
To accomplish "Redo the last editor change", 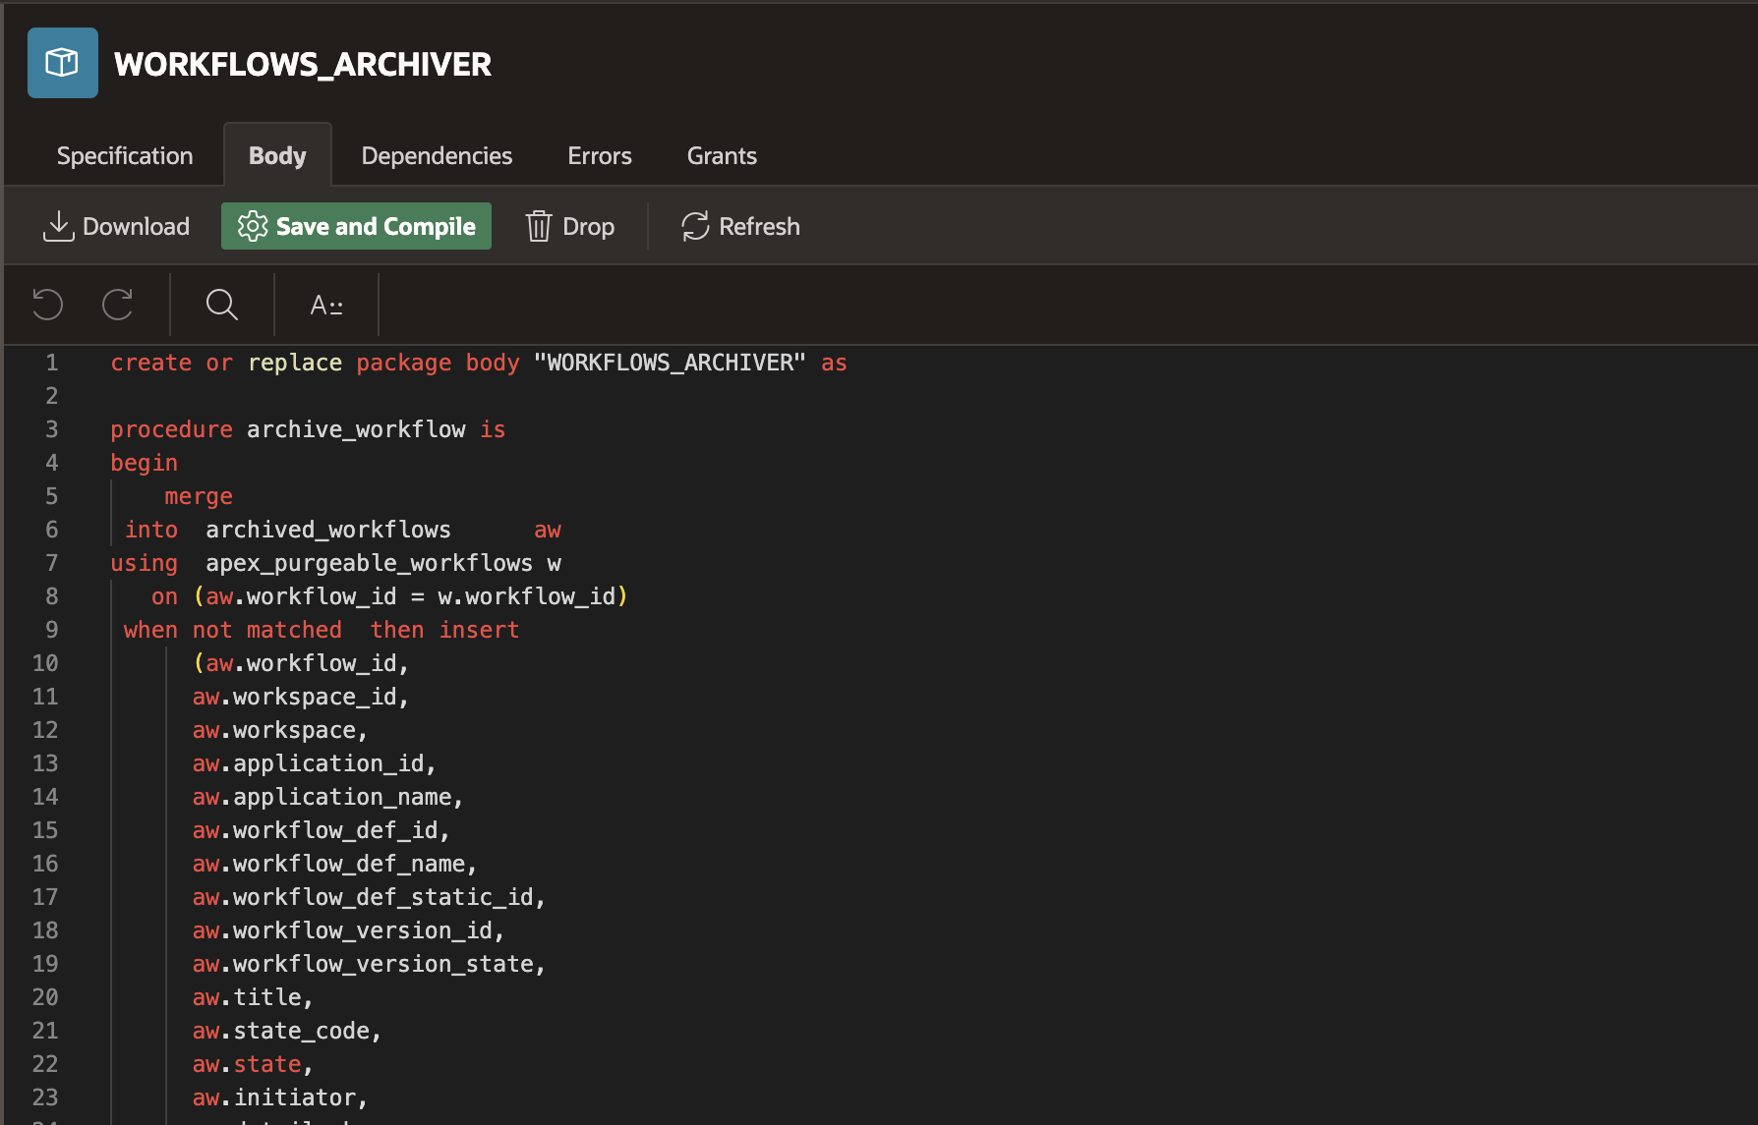I will [118, 305].
